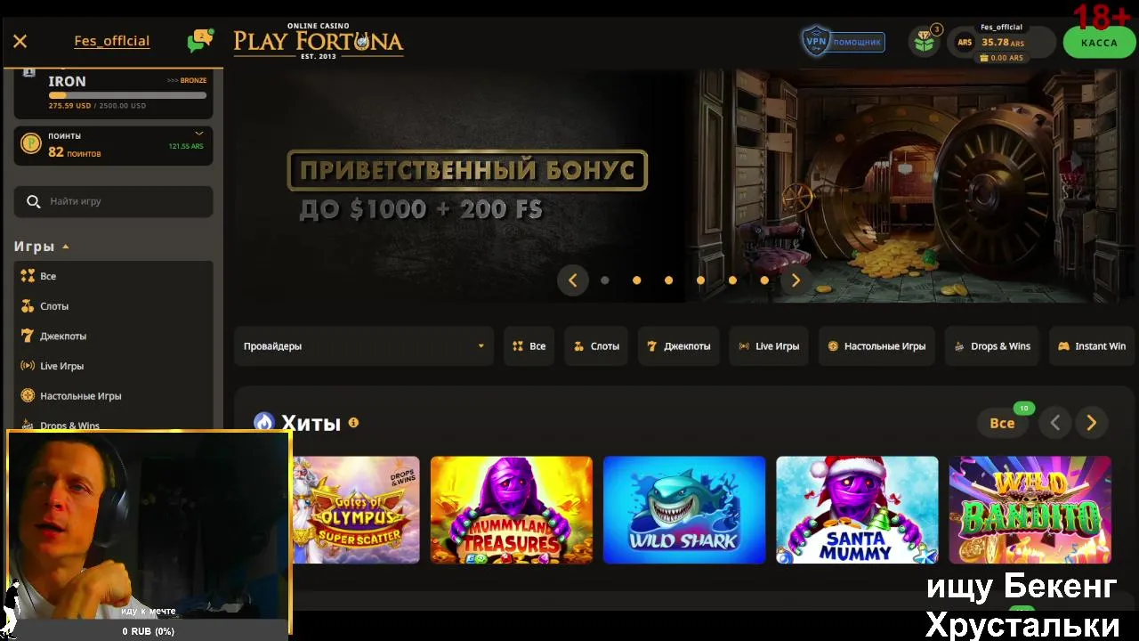Click the sidebar Настольные Игры chip icon
1139x641 pixels.
point(28,395)
